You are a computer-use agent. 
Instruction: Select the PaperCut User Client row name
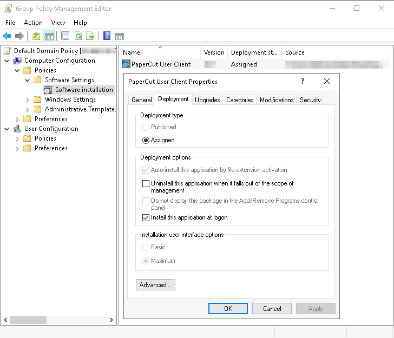[161, 64]
